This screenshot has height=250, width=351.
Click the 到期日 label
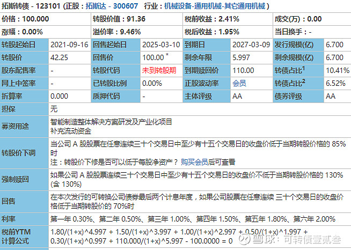point(194,45)
